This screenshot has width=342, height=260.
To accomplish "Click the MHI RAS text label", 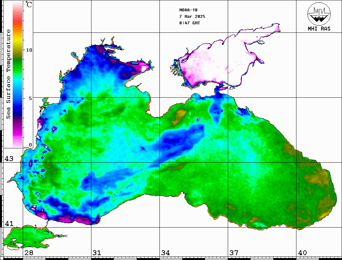I will [x=319, y=29].
